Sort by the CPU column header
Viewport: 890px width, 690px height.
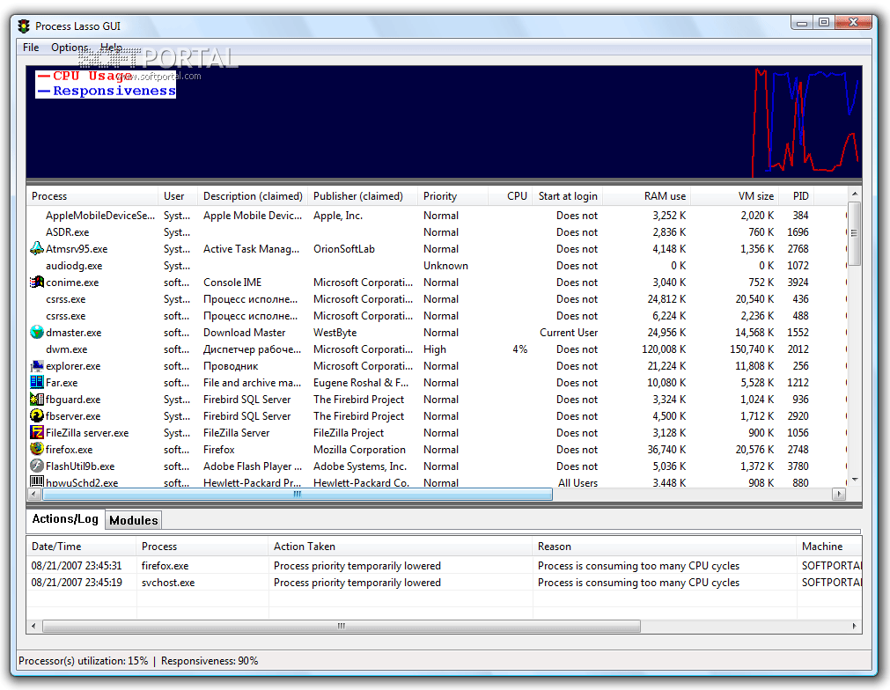tap(510, 196)
